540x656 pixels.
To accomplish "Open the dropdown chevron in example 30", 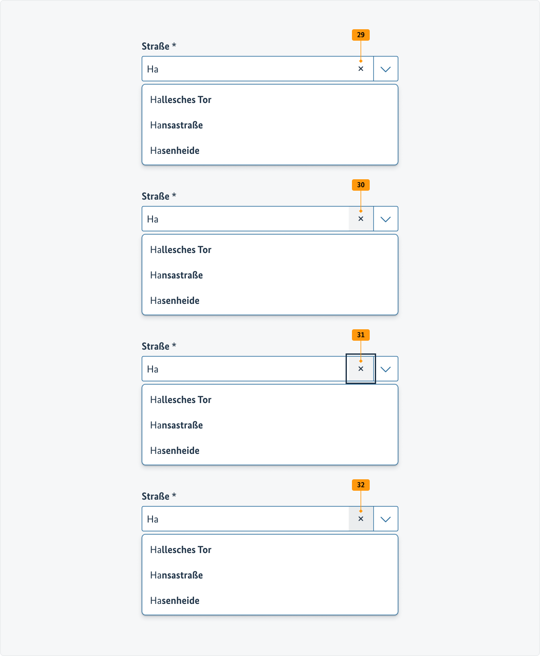I will click(385, 219).
